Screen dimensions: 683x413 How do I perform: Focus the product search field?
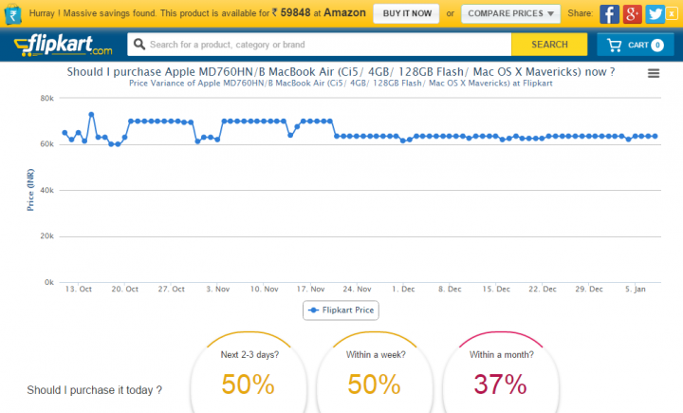(320, 45)
